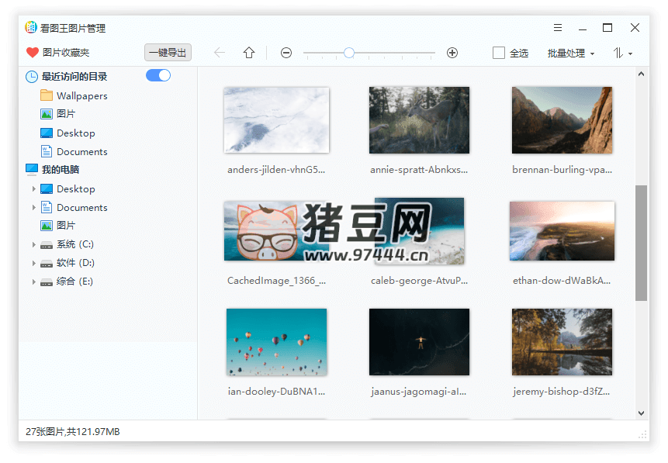Select the annie-spratt deer thumbnail
This screenshot has height=463, width=668.
point(419,120)
